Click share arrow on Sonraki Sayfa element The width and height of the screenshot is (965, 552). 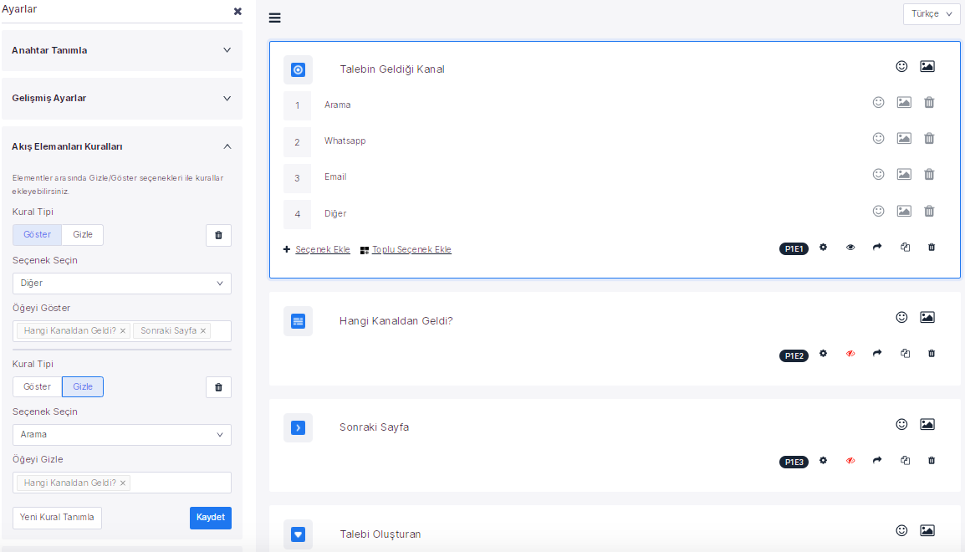[x=877, y=460]
